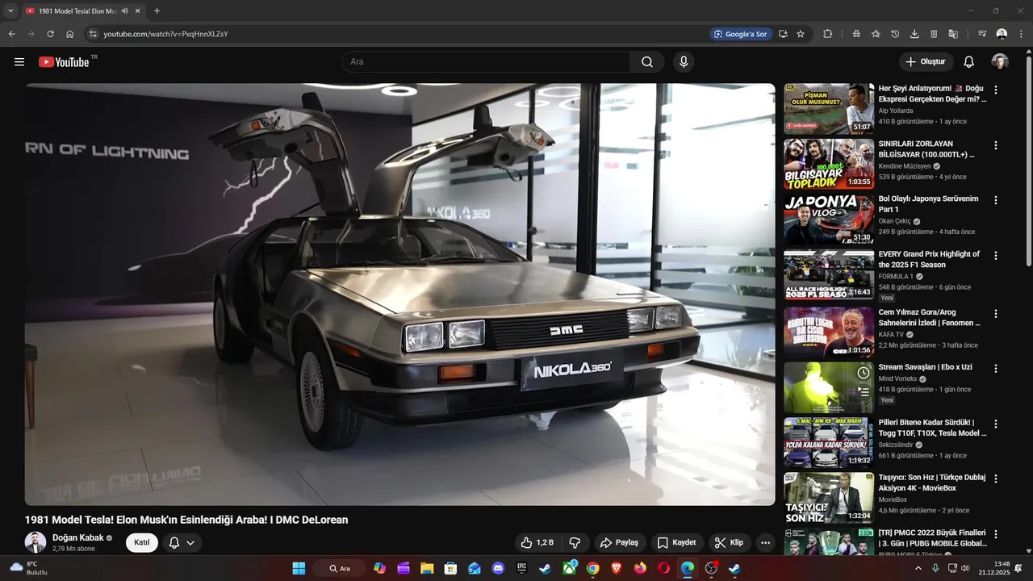
Task: Open options for 'Cem Yılmaz Gora/Arog' video
Action: click(x=996, y=313)
